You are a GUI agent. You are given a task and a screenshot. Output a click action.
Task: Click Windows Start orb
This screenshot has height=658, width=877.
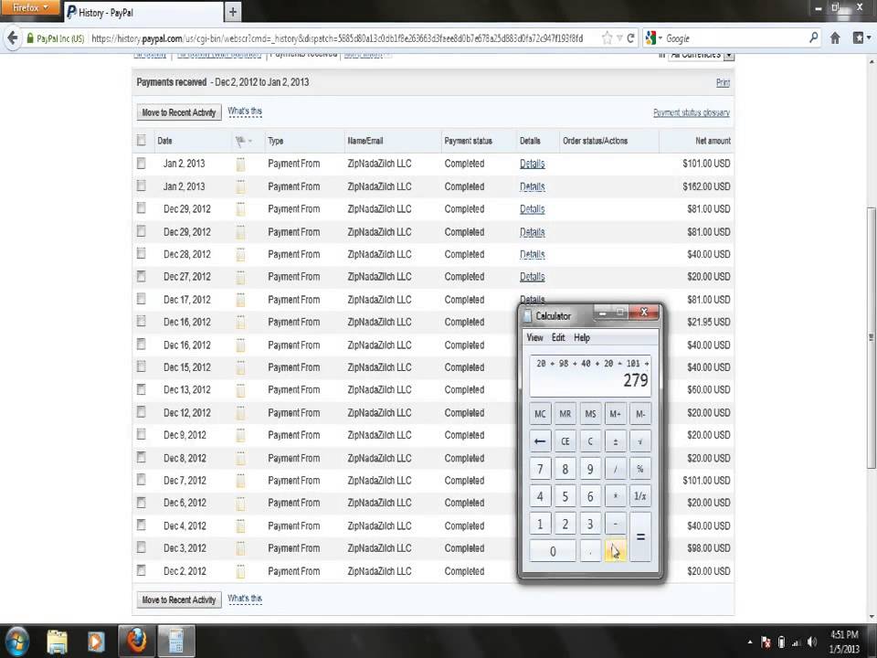(16, 642)
